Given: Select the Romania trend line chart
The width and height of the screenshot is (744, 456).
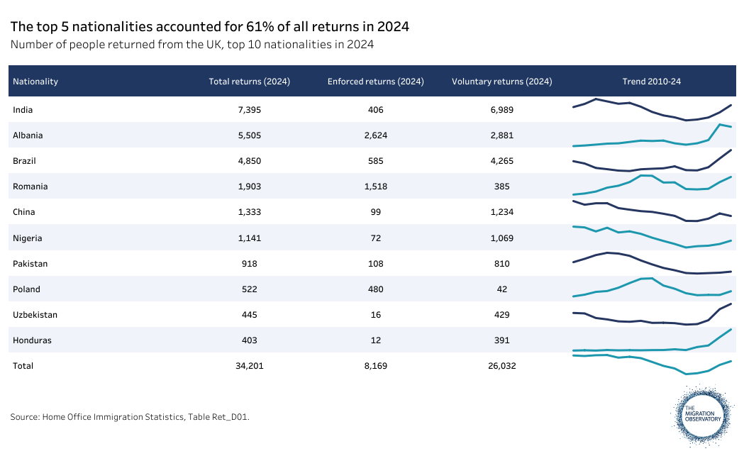Looking at the screenshot, I should click(651, 184).
